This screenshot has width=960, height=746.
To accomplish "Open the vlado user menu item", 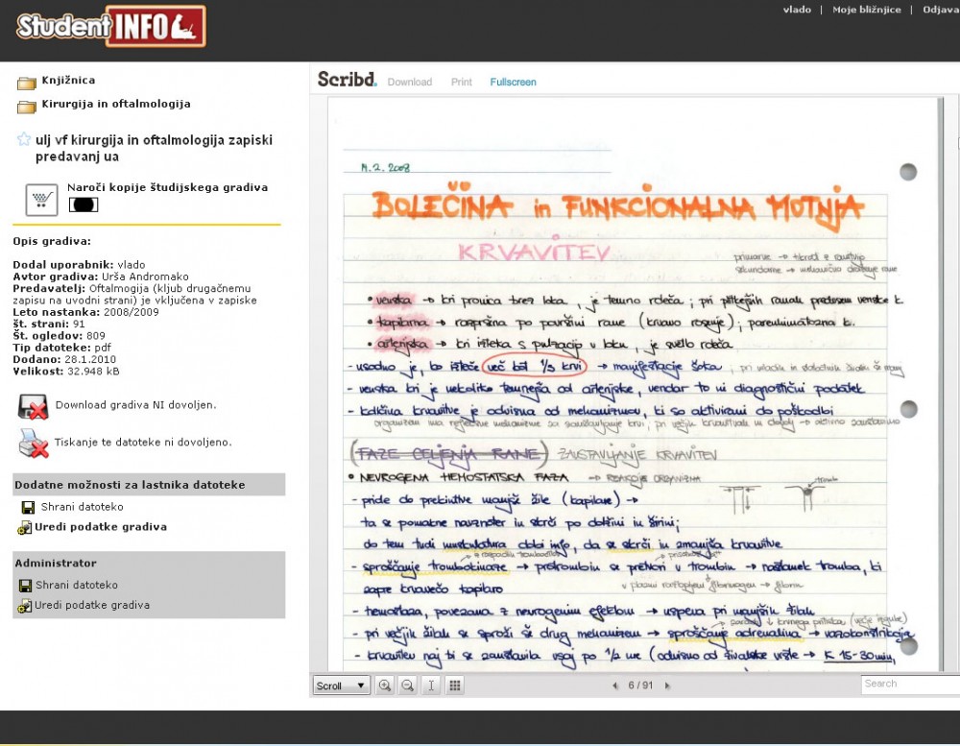I will pyautogui.click(x=797, y=10).
